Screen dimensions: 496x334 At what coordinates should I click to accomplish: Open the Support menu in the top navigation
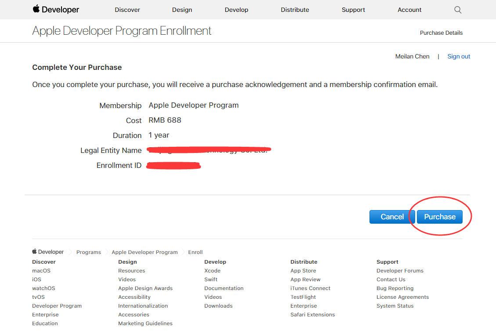353,10
